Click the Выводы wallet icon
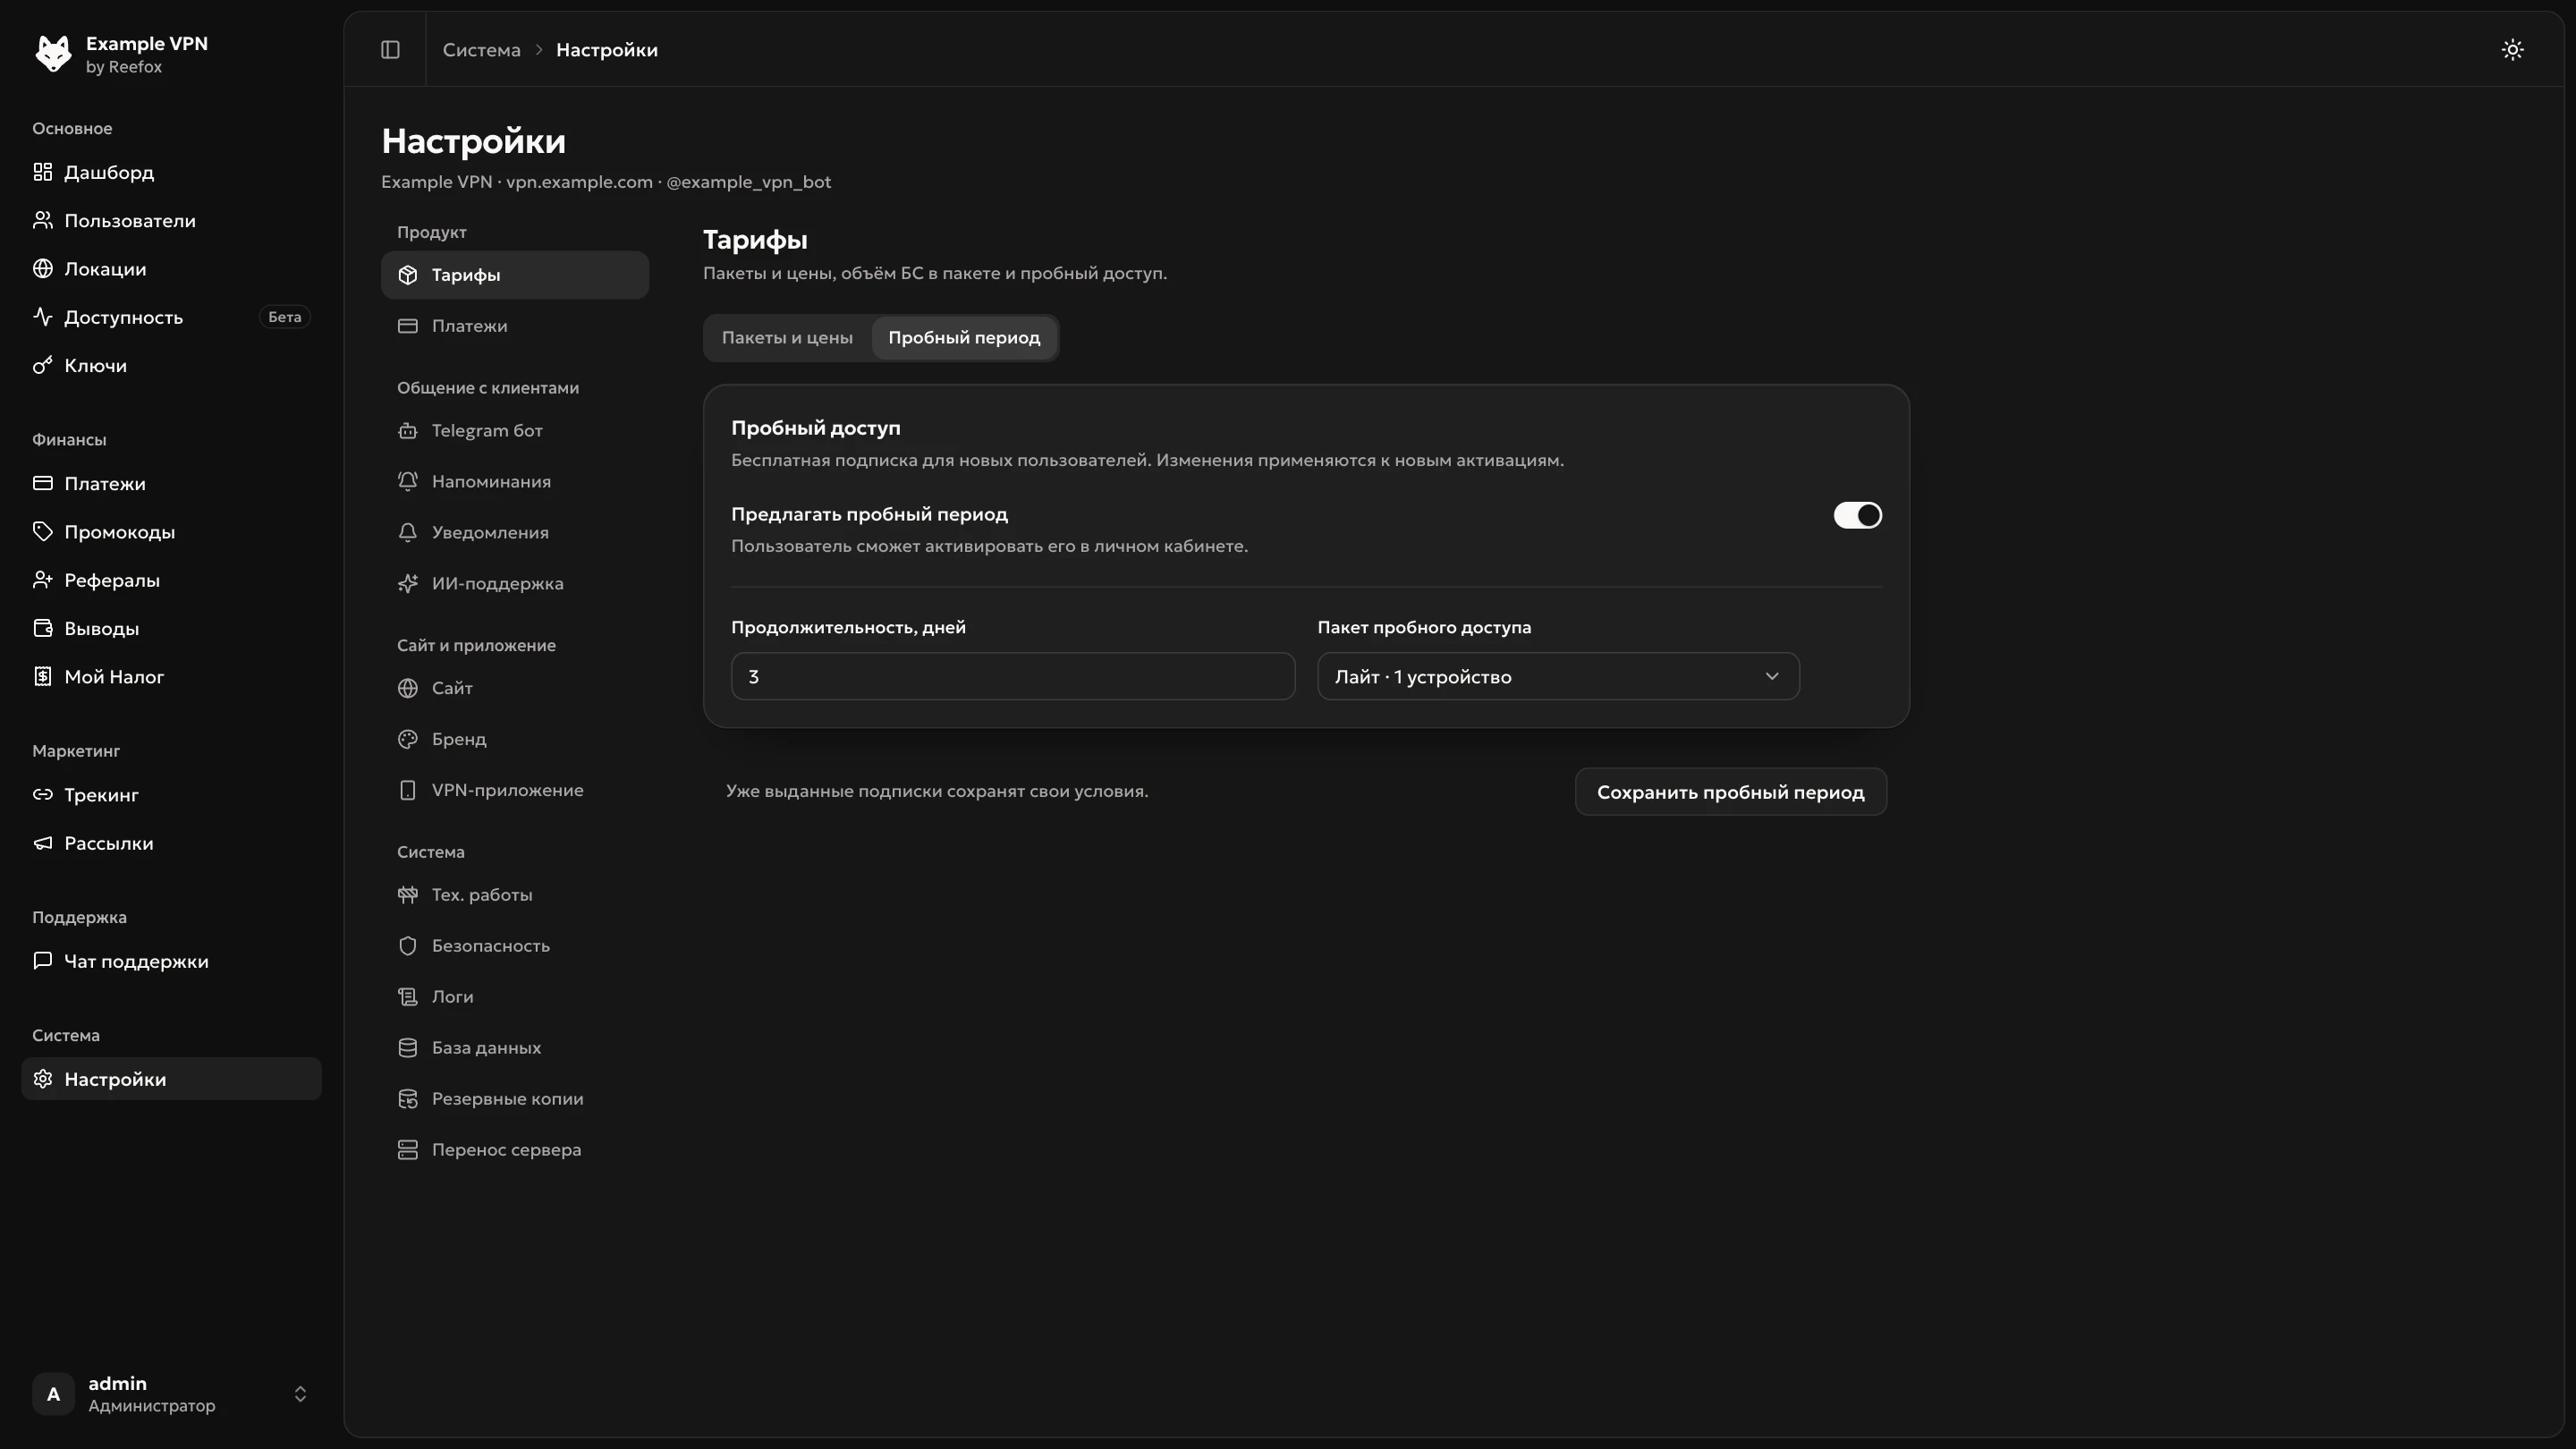Image resolution: width=2576 pixels, height=1449 pixels. pos(42,628)
